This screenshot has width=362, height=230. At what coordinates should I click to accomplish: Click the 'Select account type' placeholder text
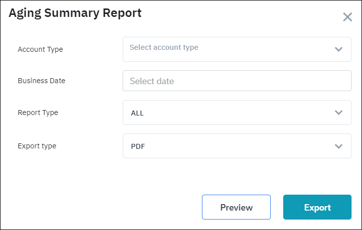[x=164, y=48]
